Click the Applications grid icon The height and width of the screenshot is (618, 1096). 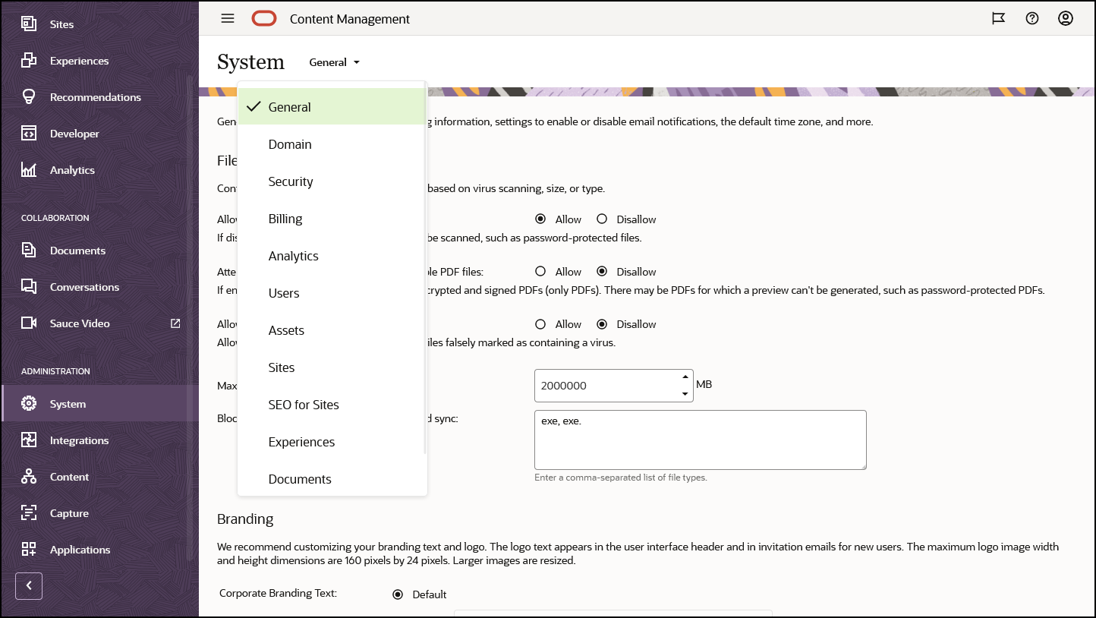click(x=29, y=550)
